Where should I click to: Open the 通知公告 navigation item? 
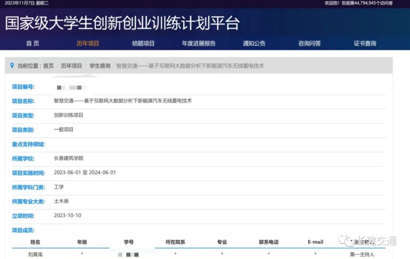[x=254, y=43]
